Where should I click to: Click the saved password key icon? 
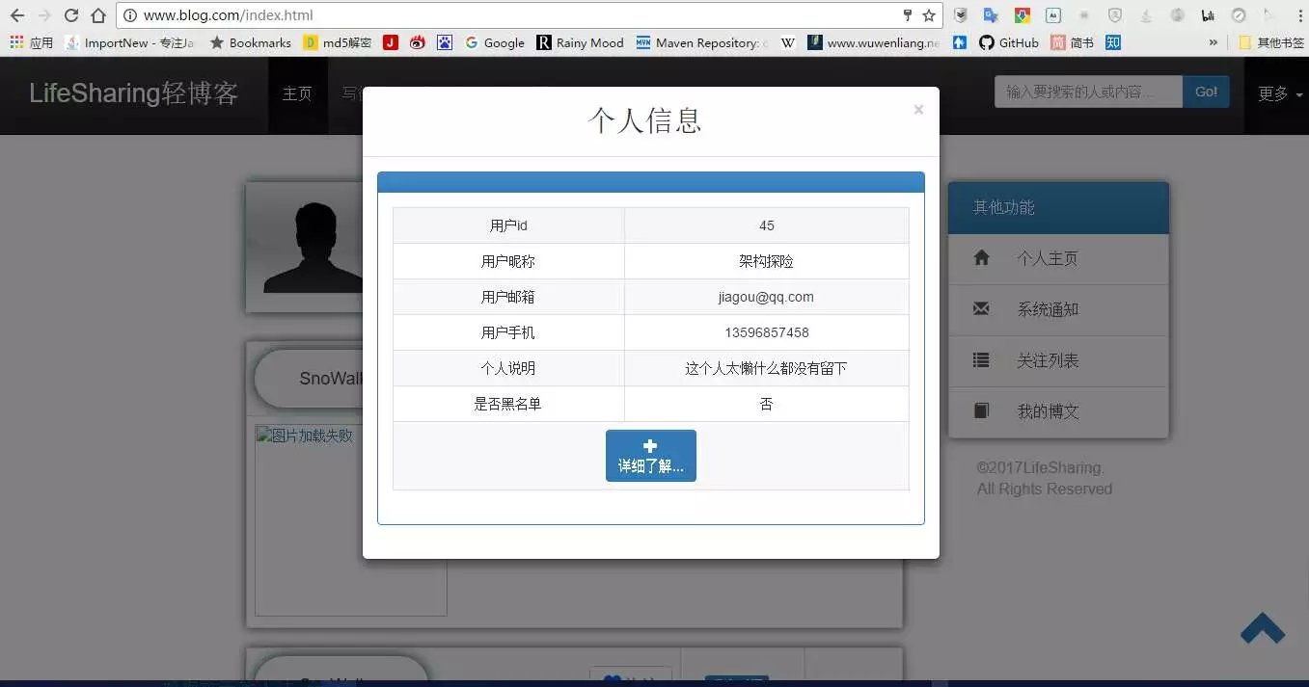point(907,15)
